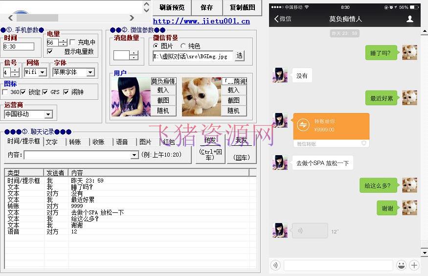The image size is (428, 276).
Task: Increase the 消息数量 message count
Action: click(134, 53)
